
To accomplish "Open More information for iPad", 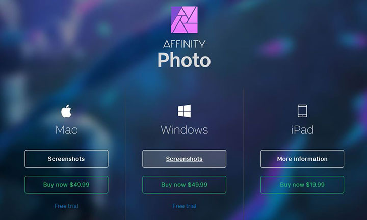I will click(302, 159).
